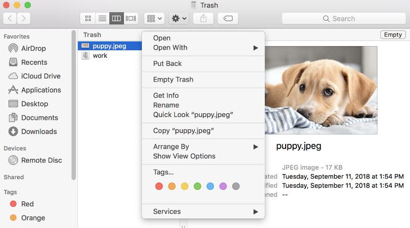Click the Empty button
Viewport: 410px width, 228px height.
[393, 35]
